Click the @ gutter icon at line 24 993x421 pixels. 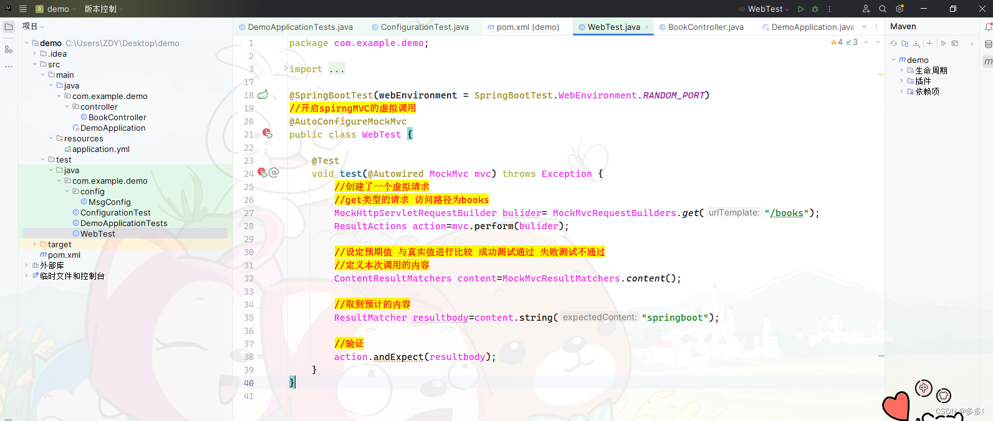point(274,173)
